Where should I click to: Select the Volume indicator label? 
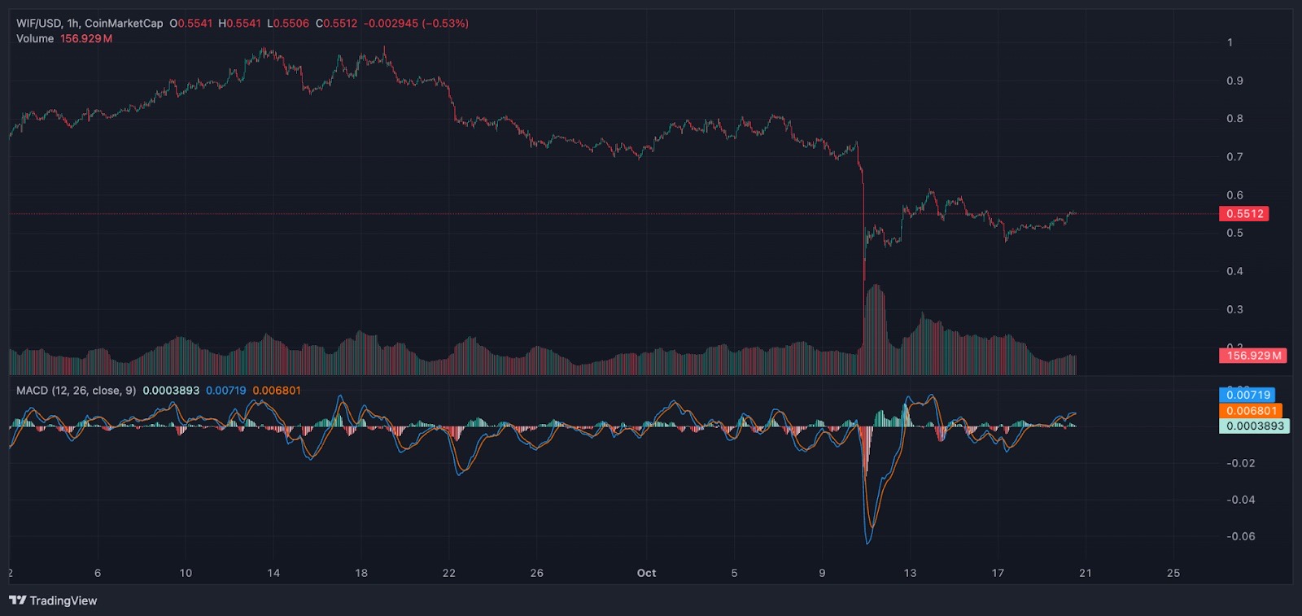[35, 39]
